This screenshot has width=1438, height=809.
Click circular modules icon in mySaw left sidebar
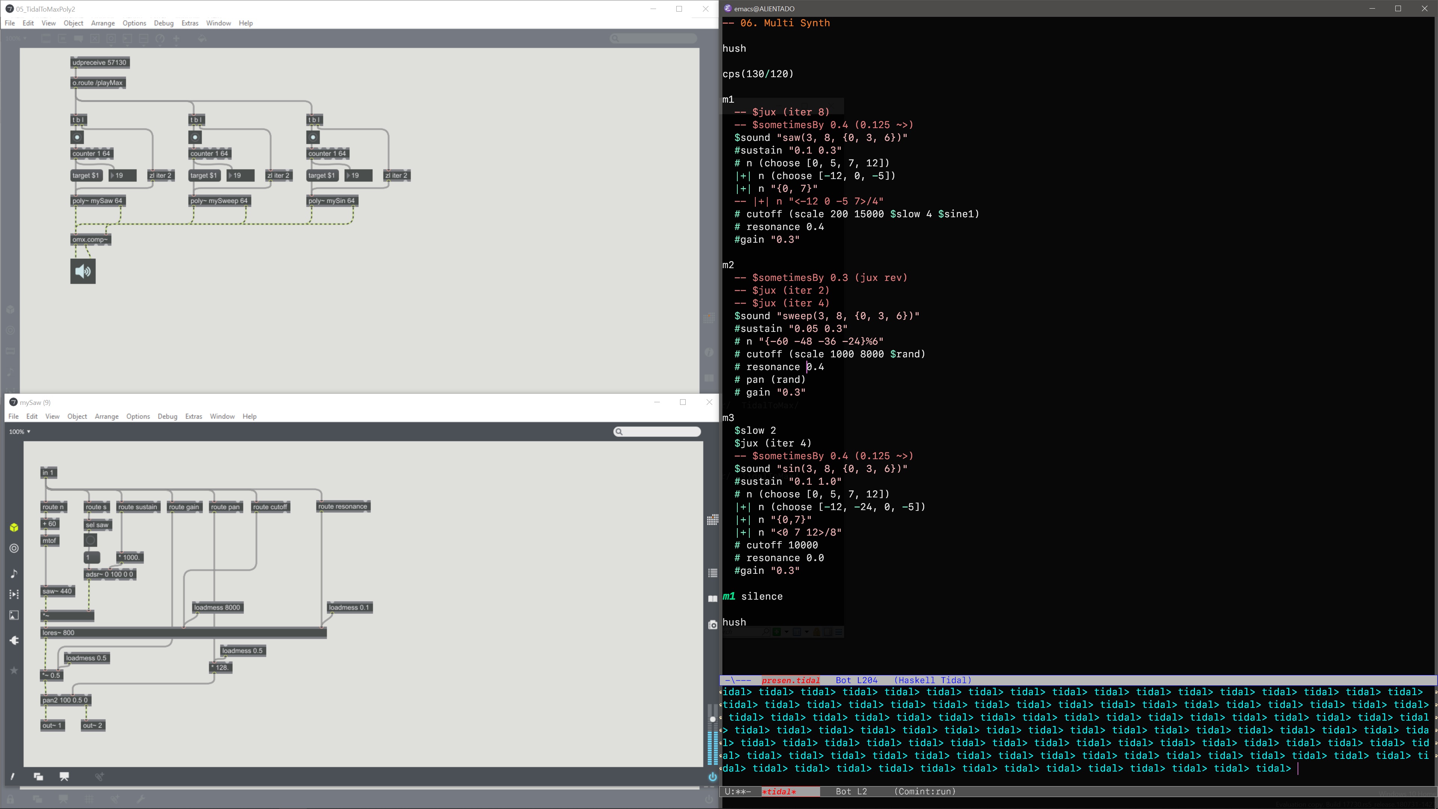point(14,548)
